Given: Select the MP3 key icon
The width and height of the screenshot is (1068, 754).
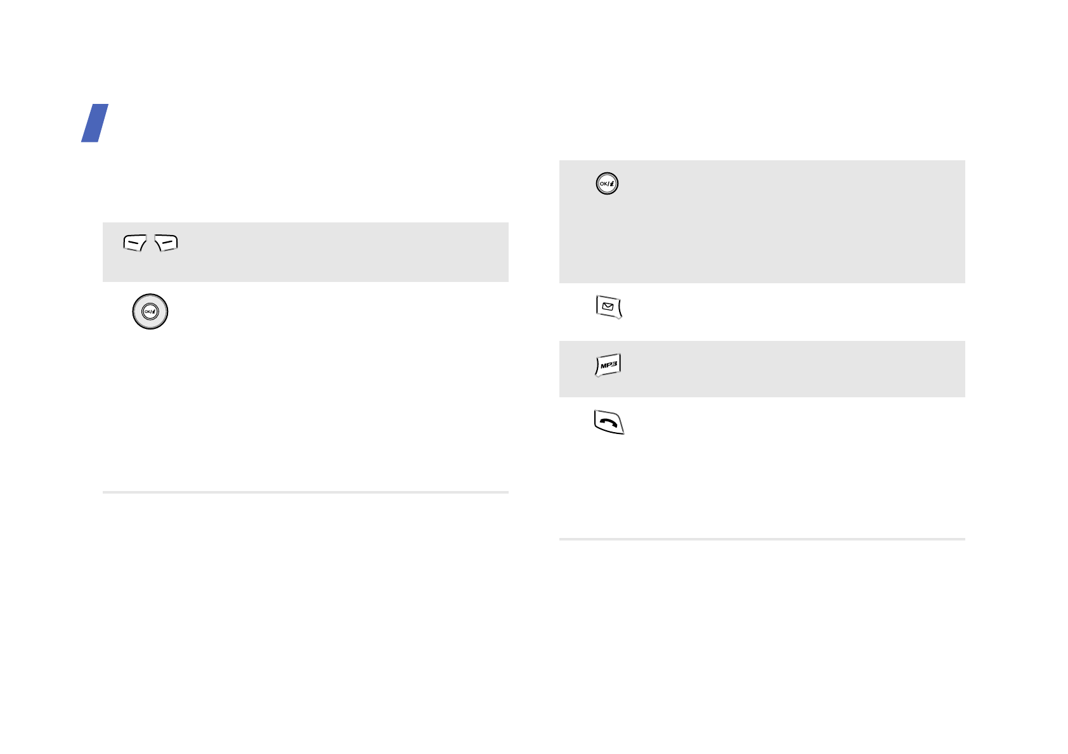Looking at the screenshot, I should tap(608, 366).
